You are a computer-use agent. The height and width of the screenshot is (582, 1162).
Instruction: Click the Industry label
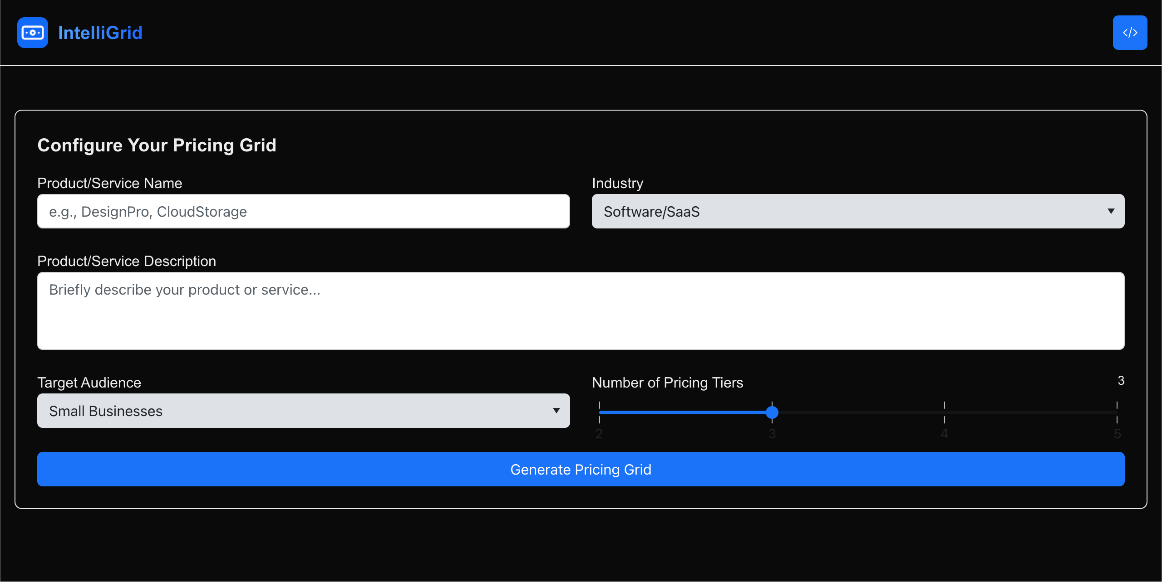617,183
